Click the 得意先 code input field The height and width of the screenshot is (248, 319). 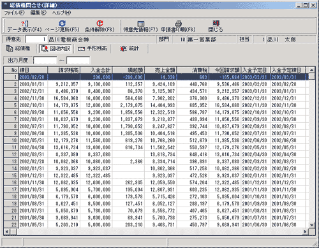coord(36,39)
